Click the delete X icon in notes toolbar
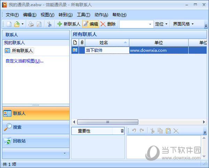Screen dimensions: 209x168 176,131
